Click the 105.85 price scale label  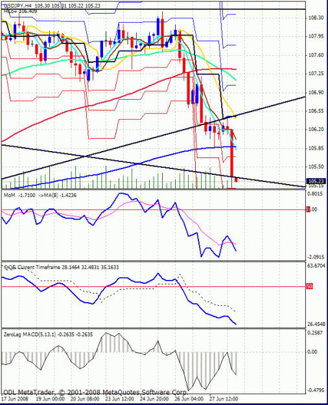pos(316,148)
